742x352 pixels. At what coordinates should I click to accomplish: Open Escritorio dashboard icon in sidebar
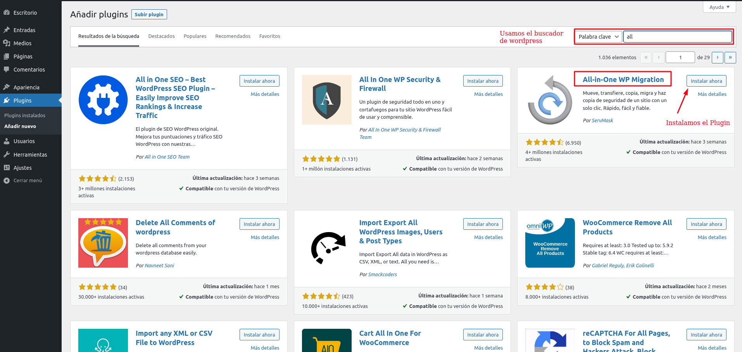(7, 12)
